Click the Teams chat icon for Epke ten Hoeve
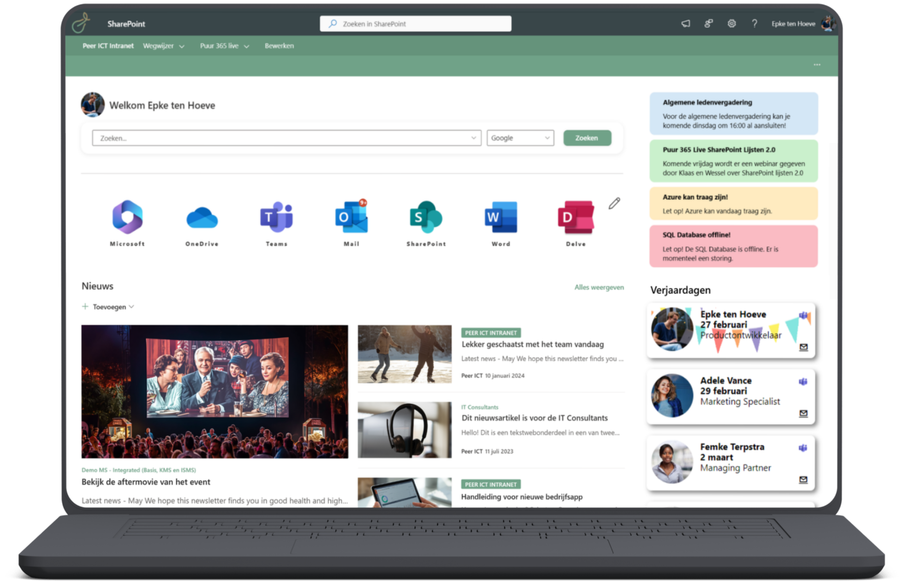 [803, 316]
